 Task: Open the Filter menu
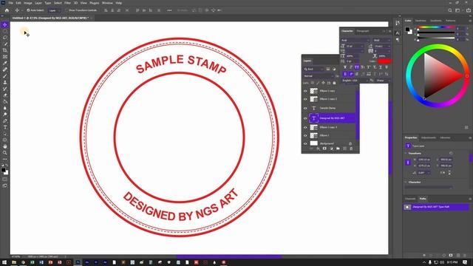click(67, 3)
